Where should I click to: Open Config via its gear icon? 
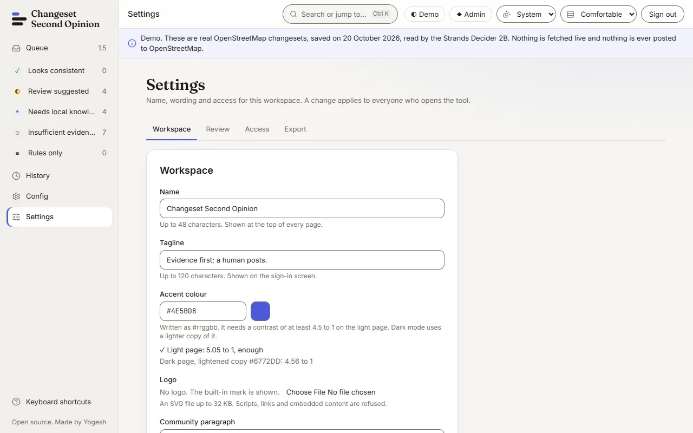pyautogui.click(x=16, y=196)
